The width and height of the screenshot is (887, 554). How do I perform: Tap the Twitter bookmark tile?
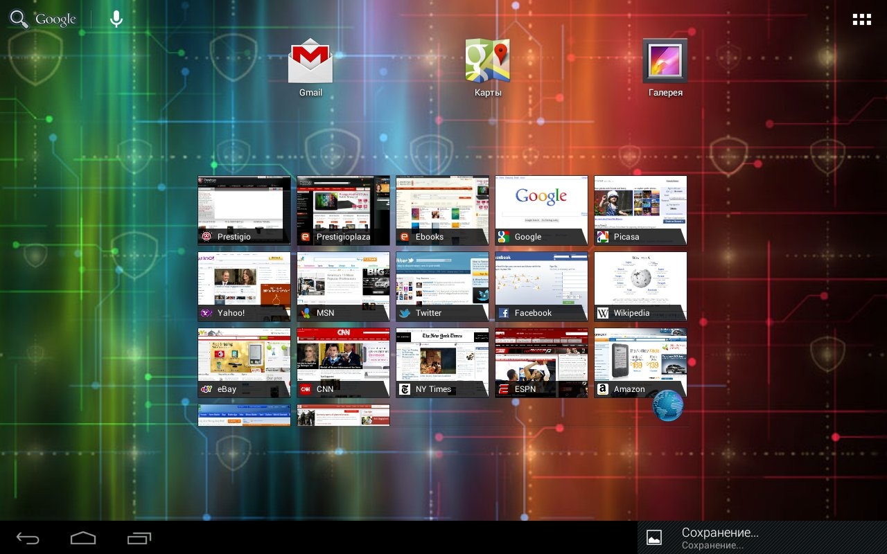pos(442,286)
